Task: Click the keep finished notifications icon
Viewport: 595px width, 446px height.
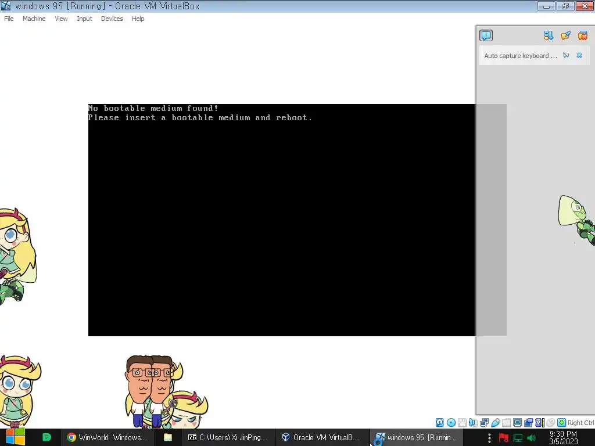Action: tap(565, 35)
